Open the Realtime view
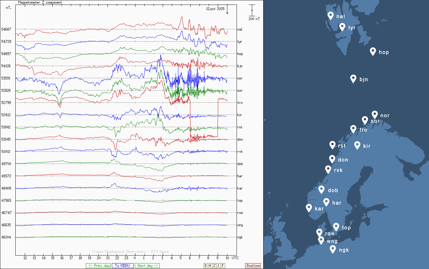The width and height of the screenshot is (429, 269). coord(253,266)
